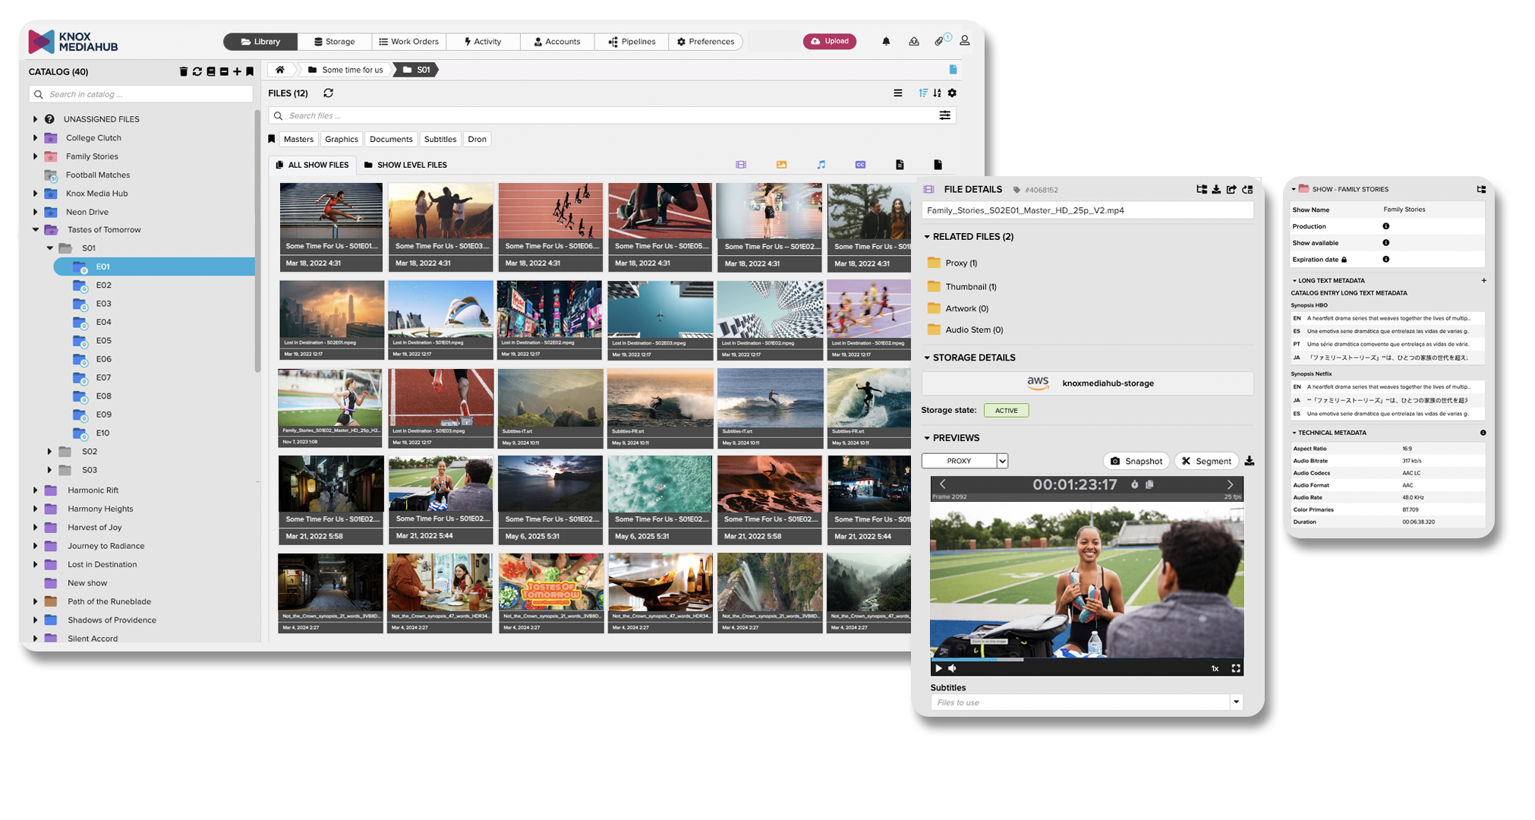The width and height of the screenshot is (1535, 820).
Task: Open the PROXY preview dropdown
Action: 1002,461
